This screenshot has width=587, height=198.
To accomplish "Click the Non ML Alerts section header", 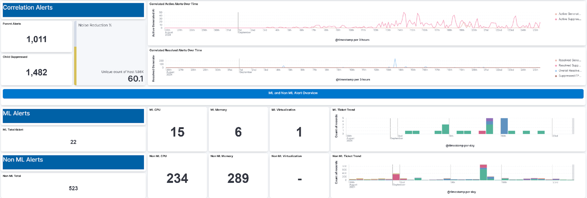I will [x=73, y=162].
